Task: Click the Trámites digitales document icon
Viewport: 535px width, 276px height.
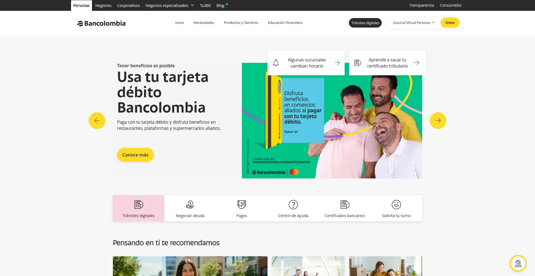Action: point(138,205)
